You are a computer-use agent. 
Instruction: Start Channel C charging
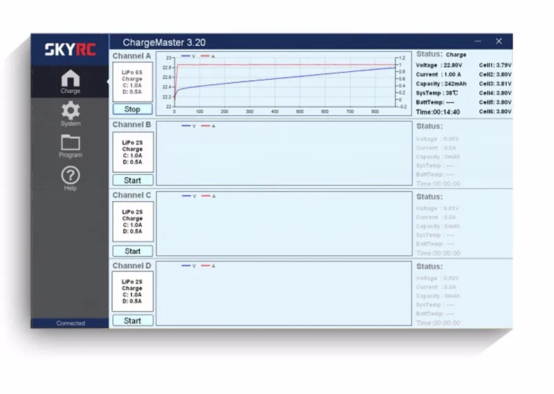coord(132,251)
